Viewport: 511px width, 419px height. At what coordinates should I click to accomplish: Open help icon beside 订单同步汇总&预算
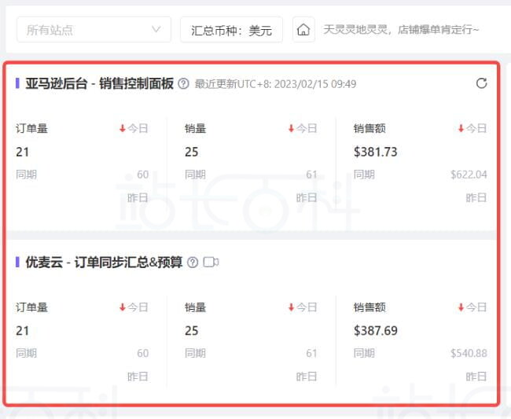tap(193, 263)
